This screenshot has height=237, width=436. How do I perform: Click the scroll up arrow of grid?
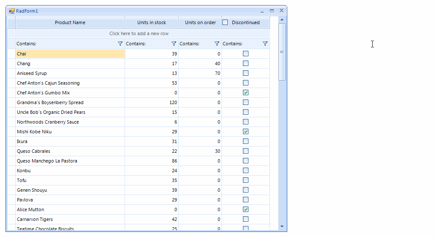(282, 19)
